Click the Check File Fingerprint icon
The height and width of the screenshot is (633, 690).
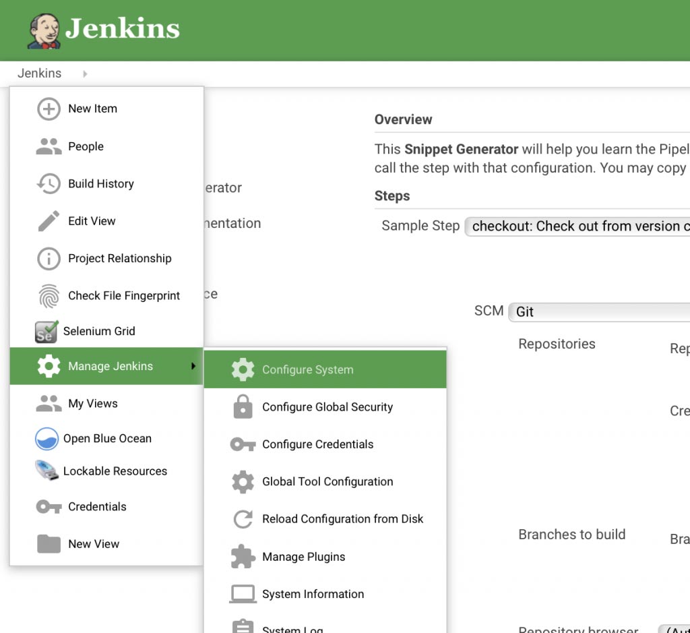pos(49,296)
